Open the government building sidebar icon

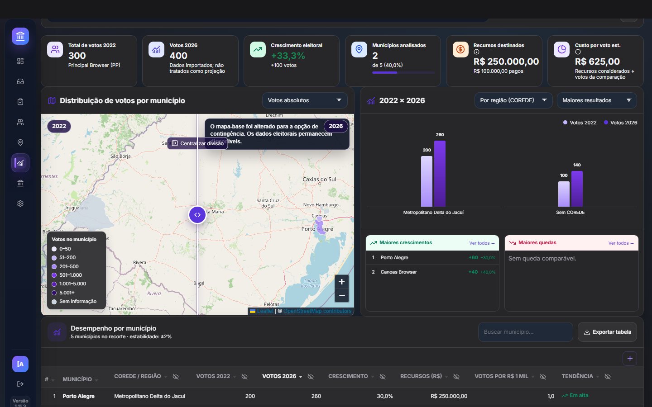pos(20,183)
